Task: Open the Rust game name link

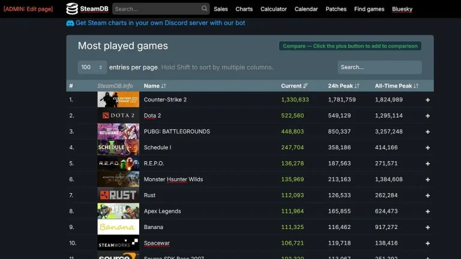Action: tap(149, 195)
